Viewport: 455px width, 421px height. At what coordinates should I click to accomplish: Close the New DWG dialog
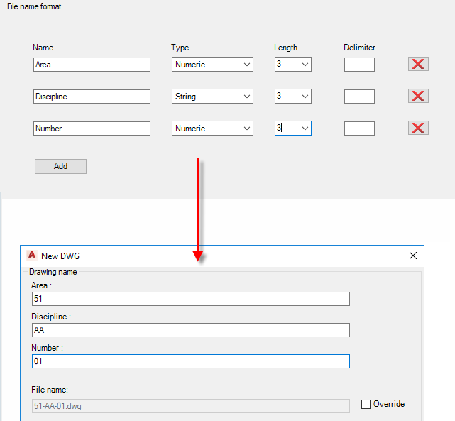pos(414,256)
